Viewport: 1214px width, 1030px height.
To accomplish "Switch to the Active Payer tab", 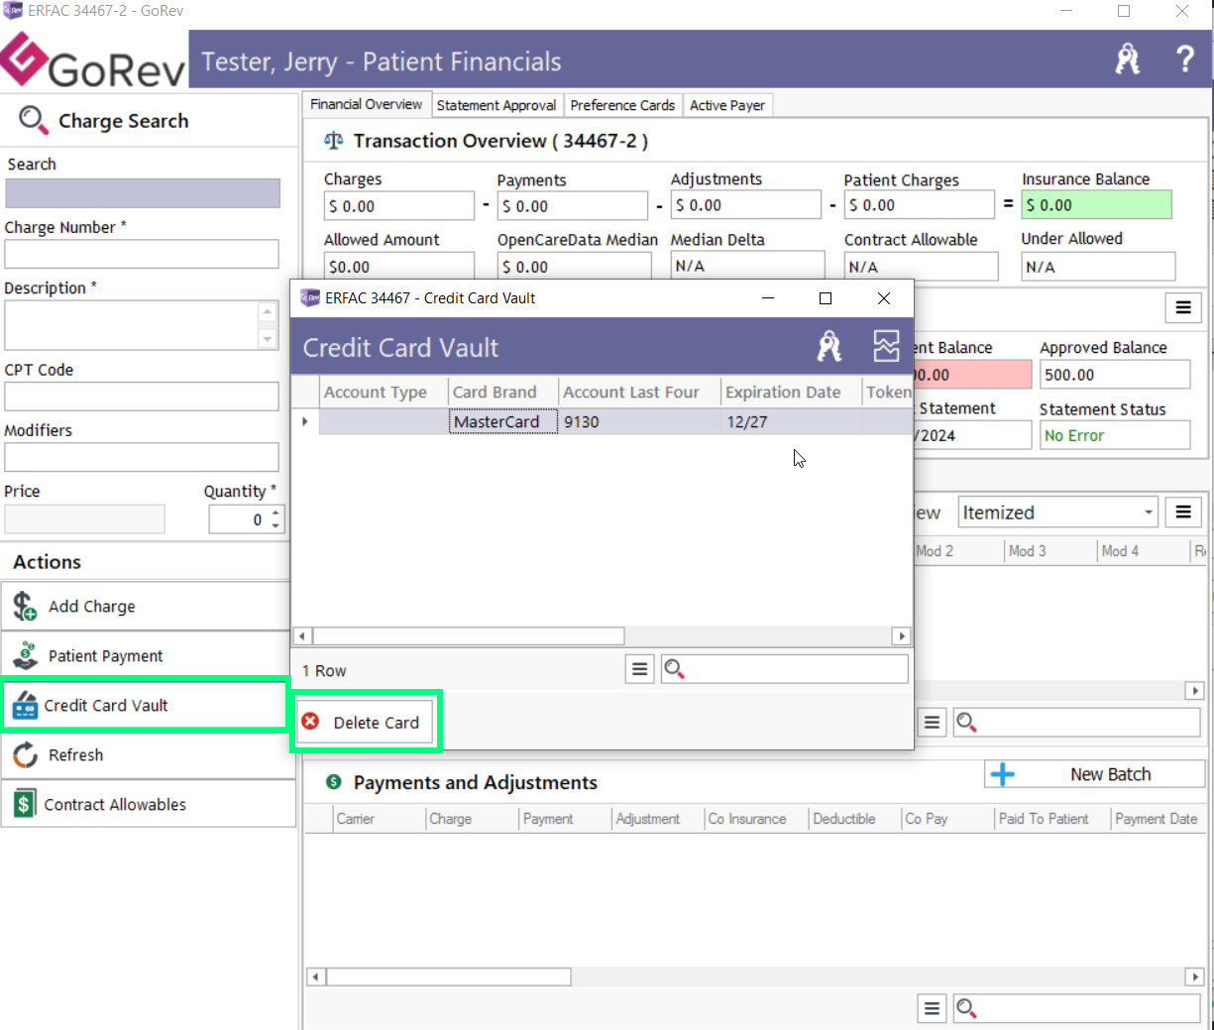I will (727, 105).
